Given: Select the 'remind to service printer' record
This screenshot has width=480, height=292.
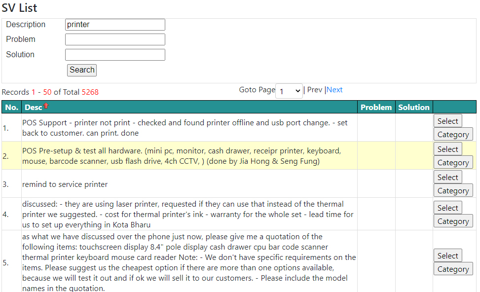Looking at the screenshot, I should pyautogui.click(x=447, y=178).
